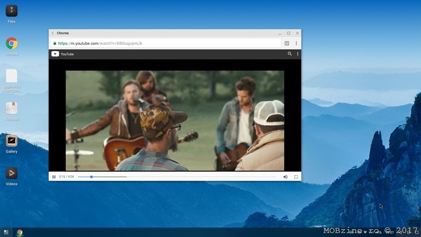The height and width of the screenshot is (237, 421).
Task: Open the Notepad desktop app
Action: (x=12, y=108)
